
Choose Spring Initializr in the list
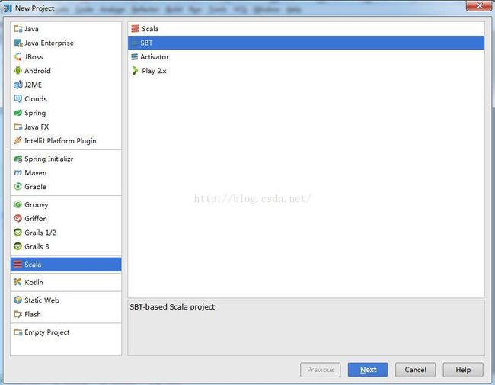pyautogui.click(x=65, y=159)
